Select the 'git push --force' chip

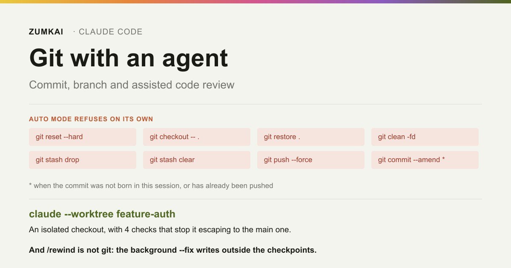tap(311, 160)
